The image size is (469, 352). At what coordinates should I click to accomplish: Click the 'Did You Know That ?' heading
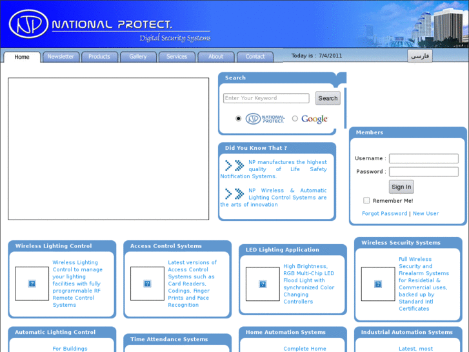tap(256, 148)
